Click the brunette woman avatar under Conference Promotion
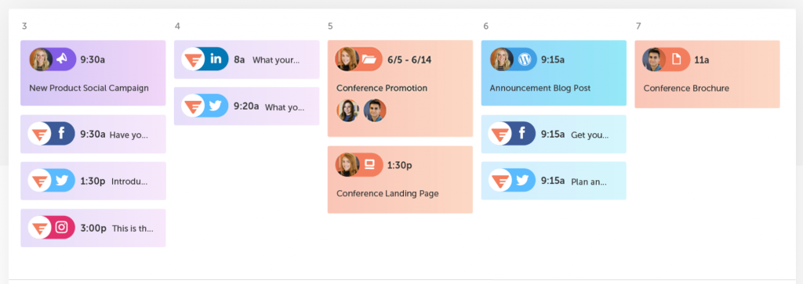Image resolution: width=803 pixels, height=284 pixels. click(x=347, y=110)
